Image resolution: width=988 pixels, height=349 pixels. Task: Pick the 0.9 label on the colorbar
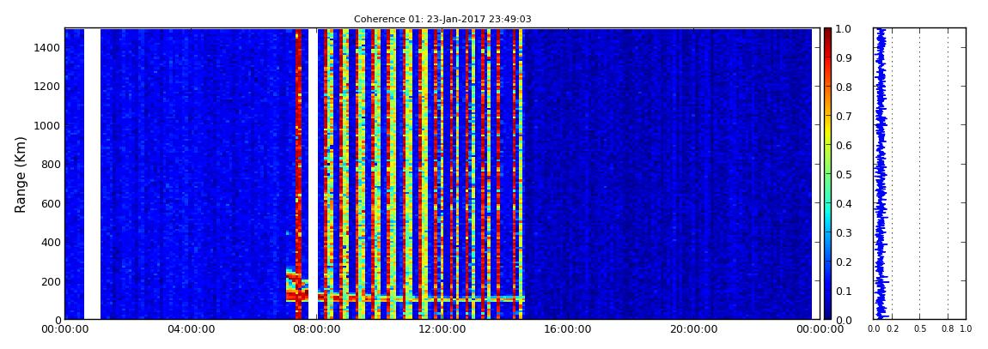pos(844,57)
